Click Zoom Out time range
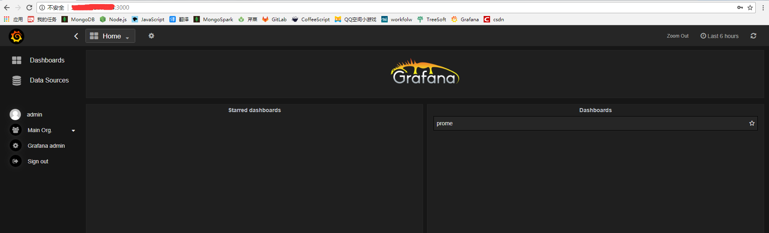The image size is (769, 233). (x=677, y=36)
